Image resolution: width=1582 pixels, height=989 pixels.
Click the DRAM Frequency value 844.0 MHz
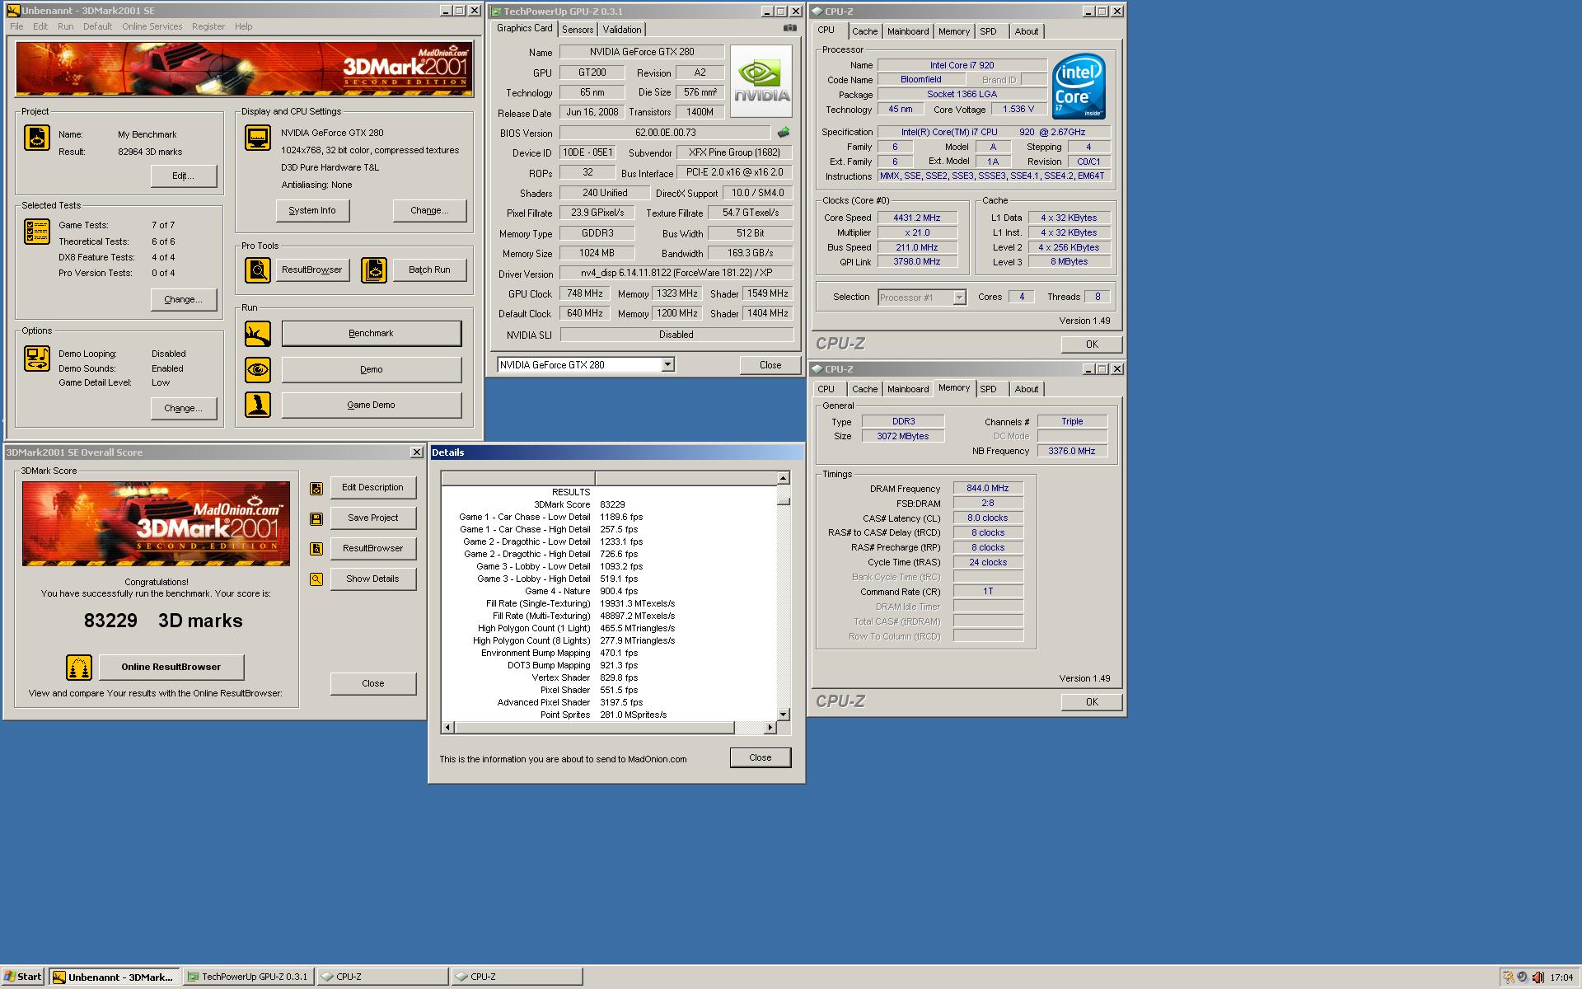pyautogui.click(x=988, y=489)
